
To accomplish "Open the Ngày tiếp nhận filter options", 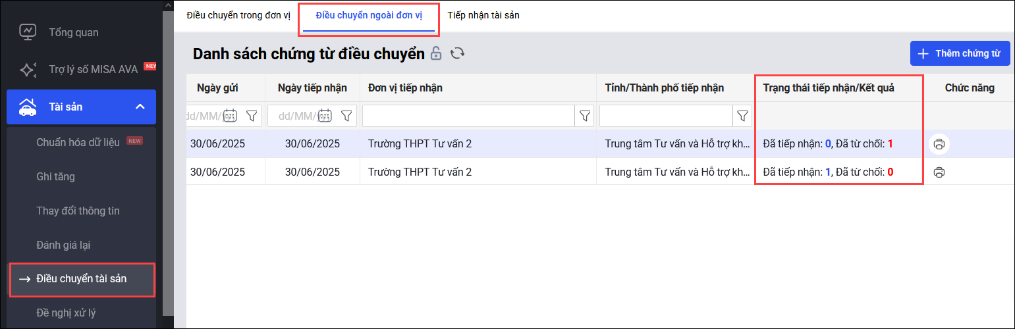I will pyautogui.click(x=346, y=116).
